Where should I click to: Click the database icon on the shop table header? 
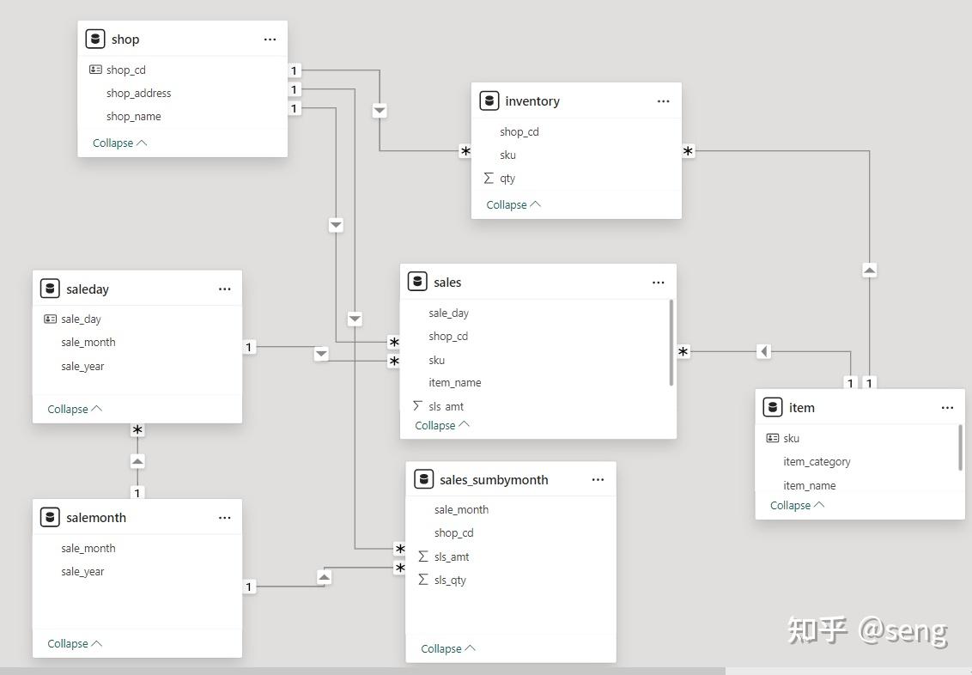tap(94, 39)
